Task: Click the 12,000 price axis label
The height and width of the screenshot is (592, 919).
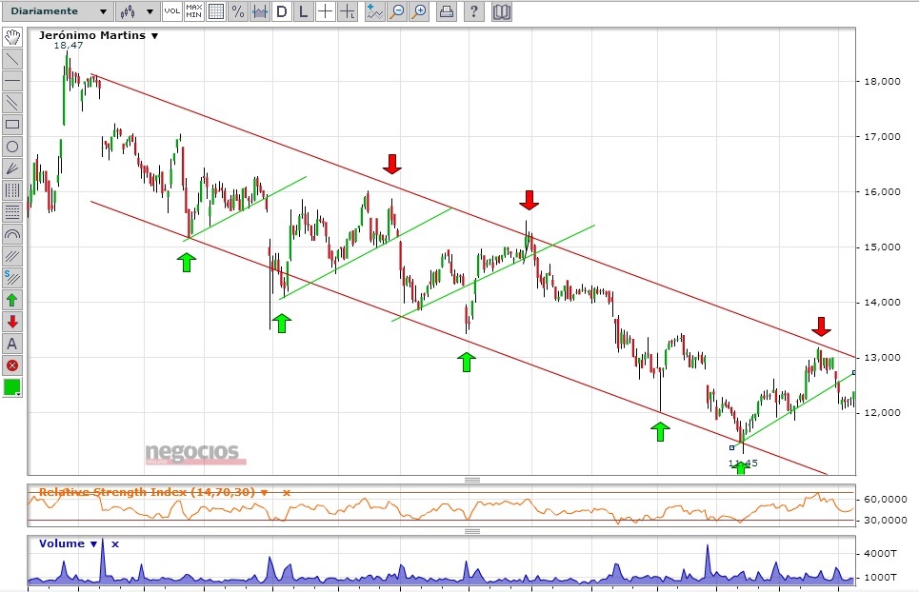Action: coord(882,413)
